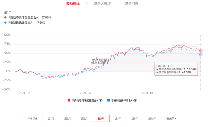Click the 2021-06 axis label

pyautogui.click(x=86, y=93)
